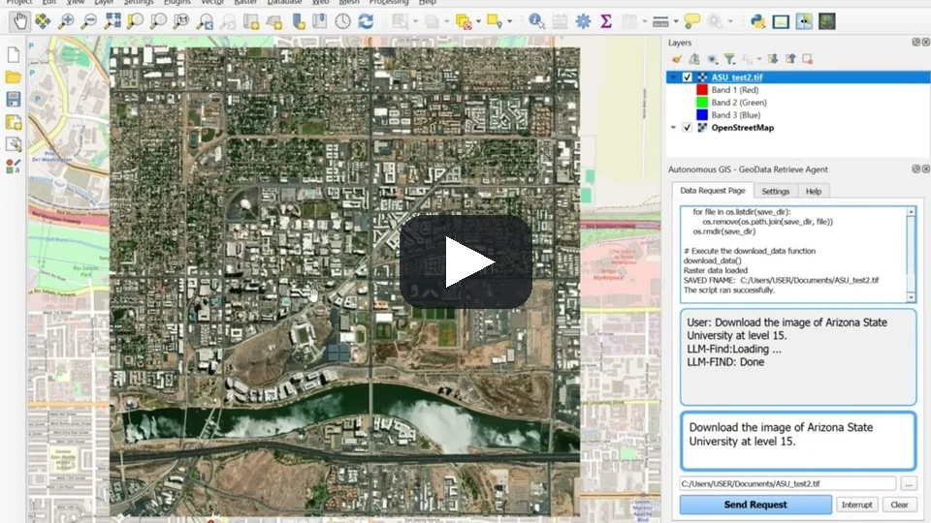Collapse the OpenStreetMap layer tree

pos(673,128)
